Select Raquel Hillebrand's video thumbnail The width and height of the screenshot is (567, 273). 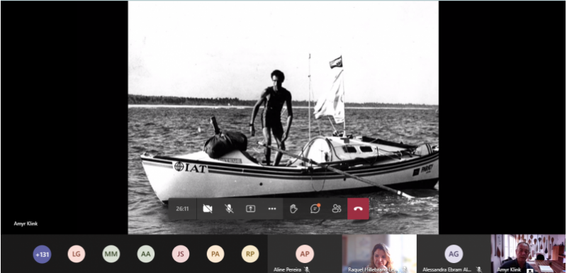[x=379, y=253]
